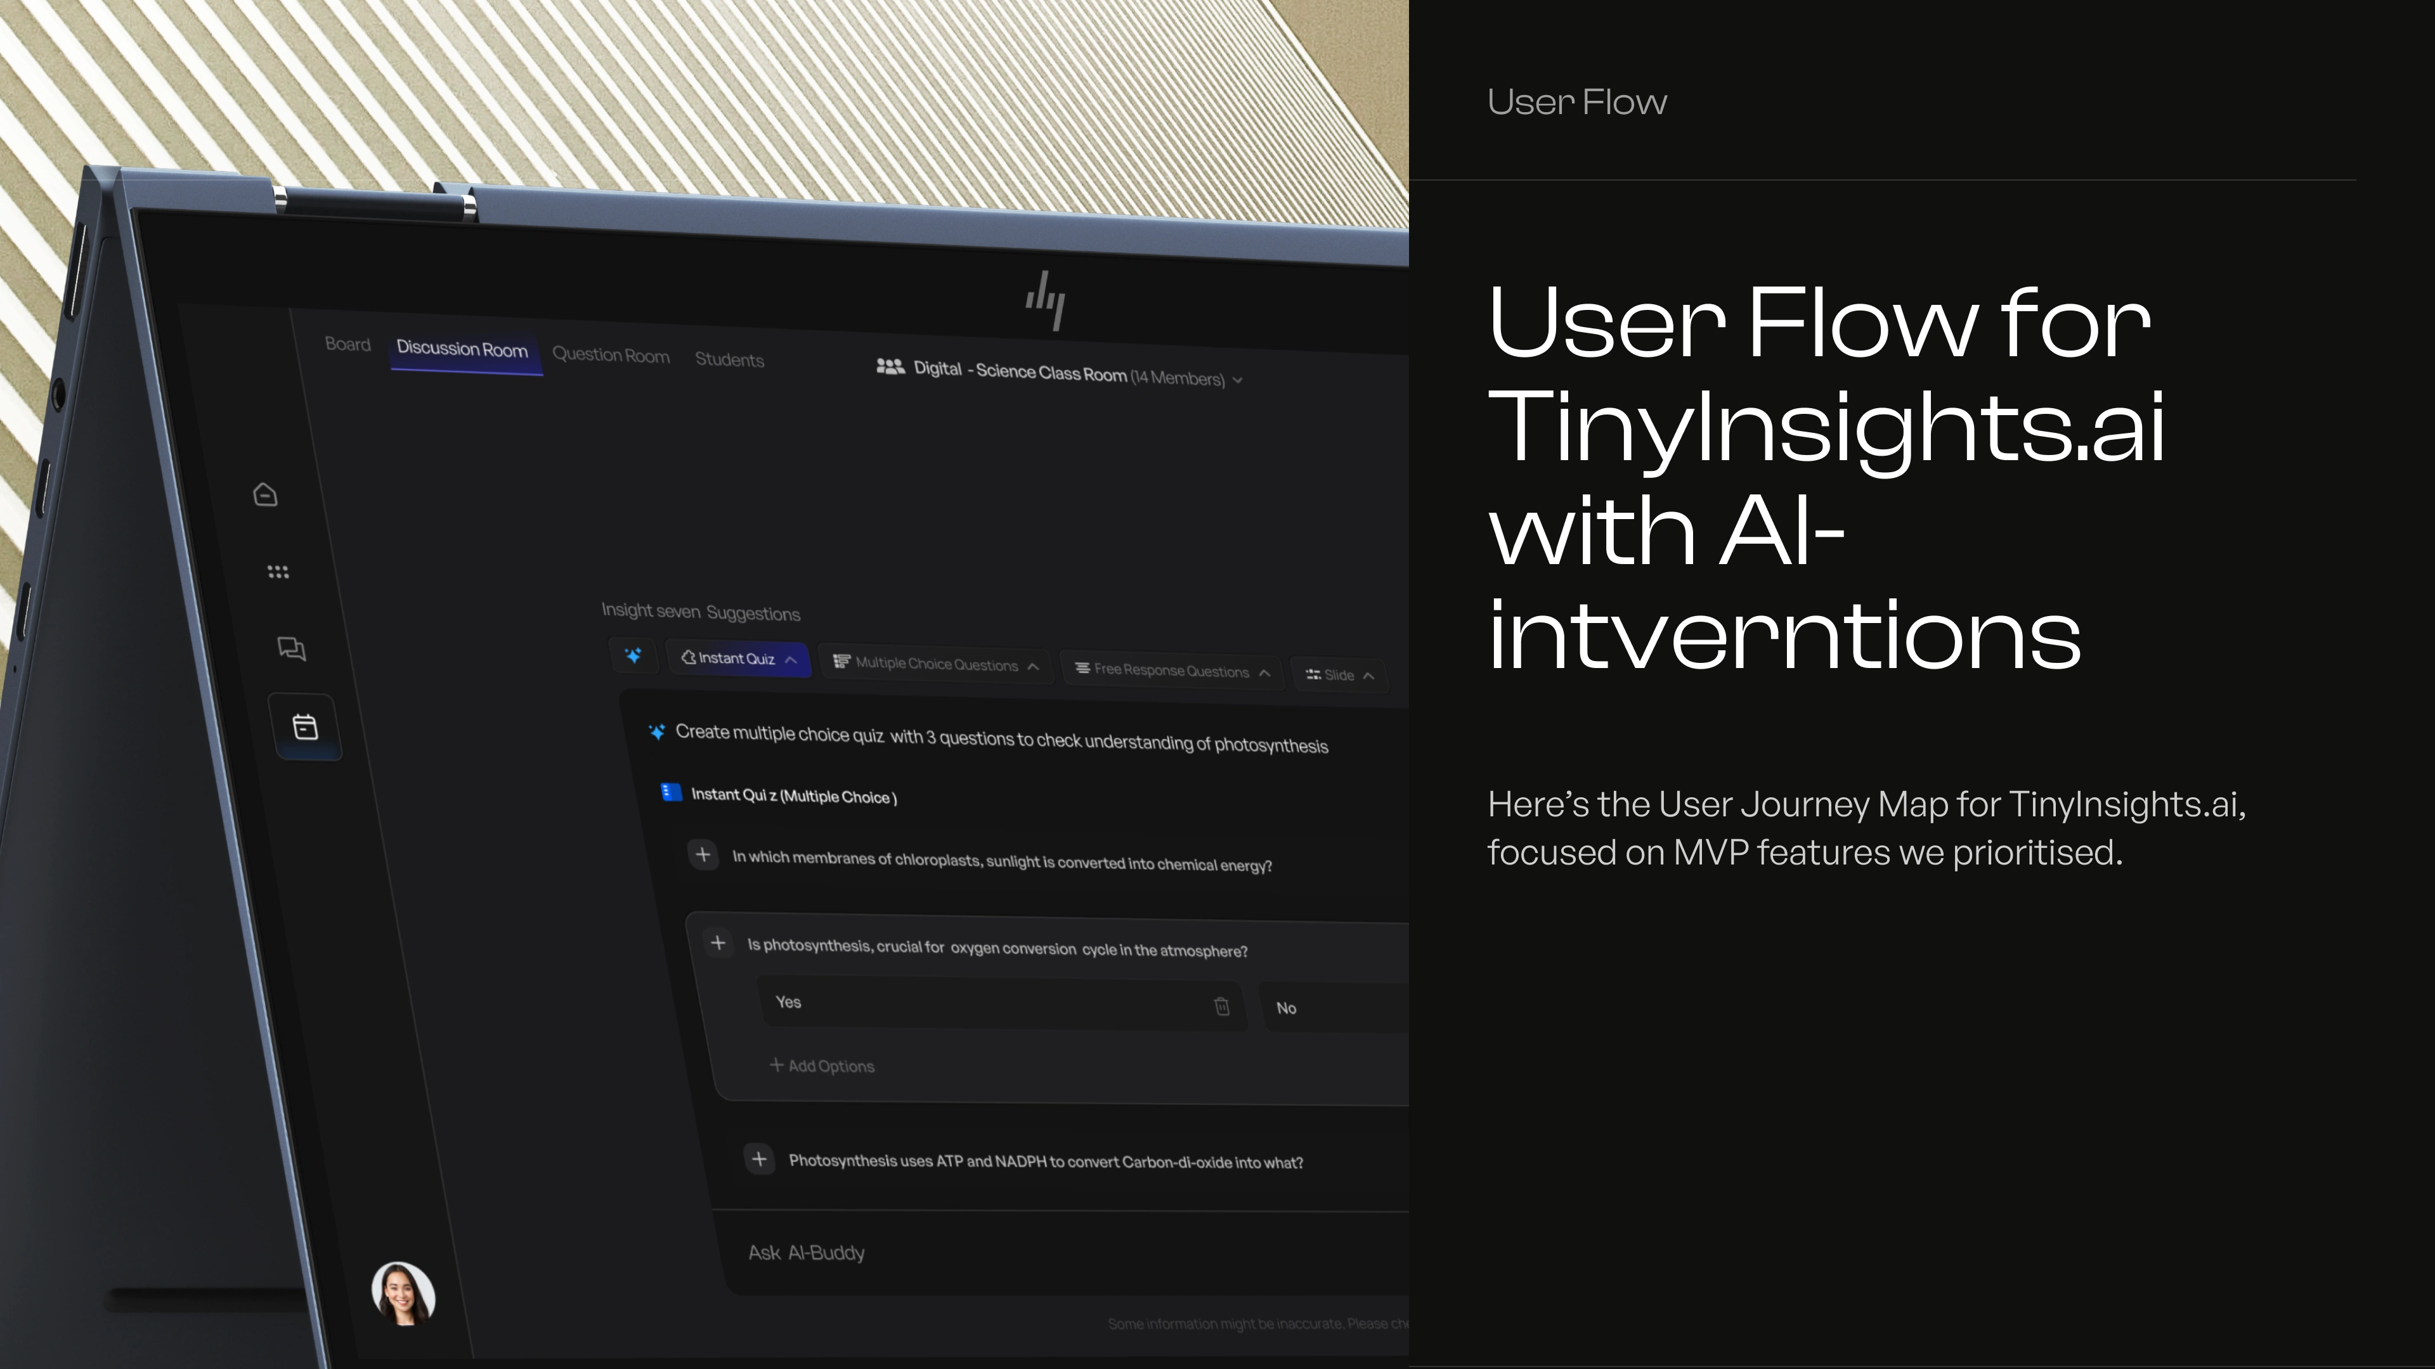Click Add Options under the question
Screen dimensions: 2435x1369
[x=821, y=1065]
